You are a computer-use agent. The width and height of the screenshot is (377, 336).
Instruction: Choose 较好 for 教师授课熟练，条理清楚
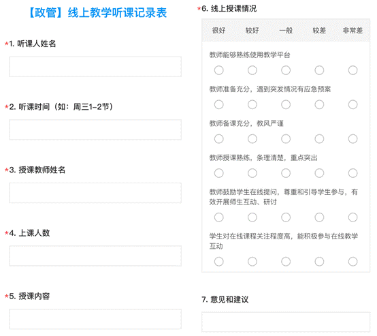[252, 173]
